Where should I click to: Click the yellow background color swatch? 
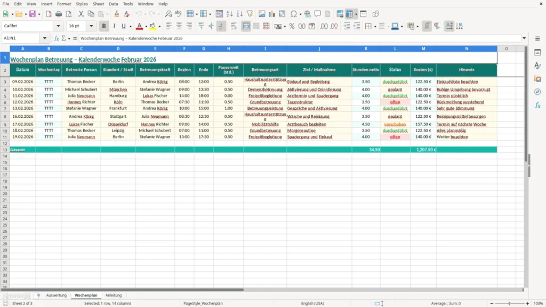pos(152,26)
